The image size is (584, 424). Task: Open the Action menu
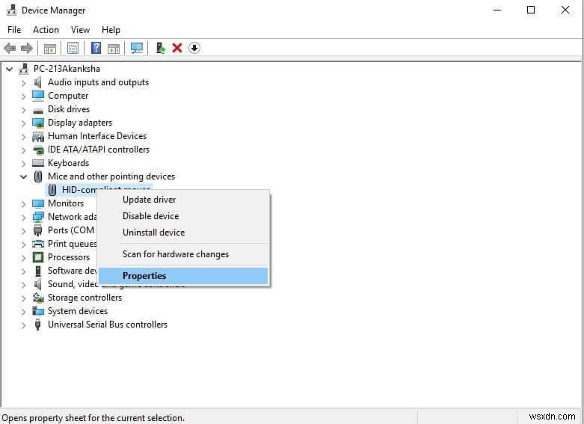tap(46, 30)
